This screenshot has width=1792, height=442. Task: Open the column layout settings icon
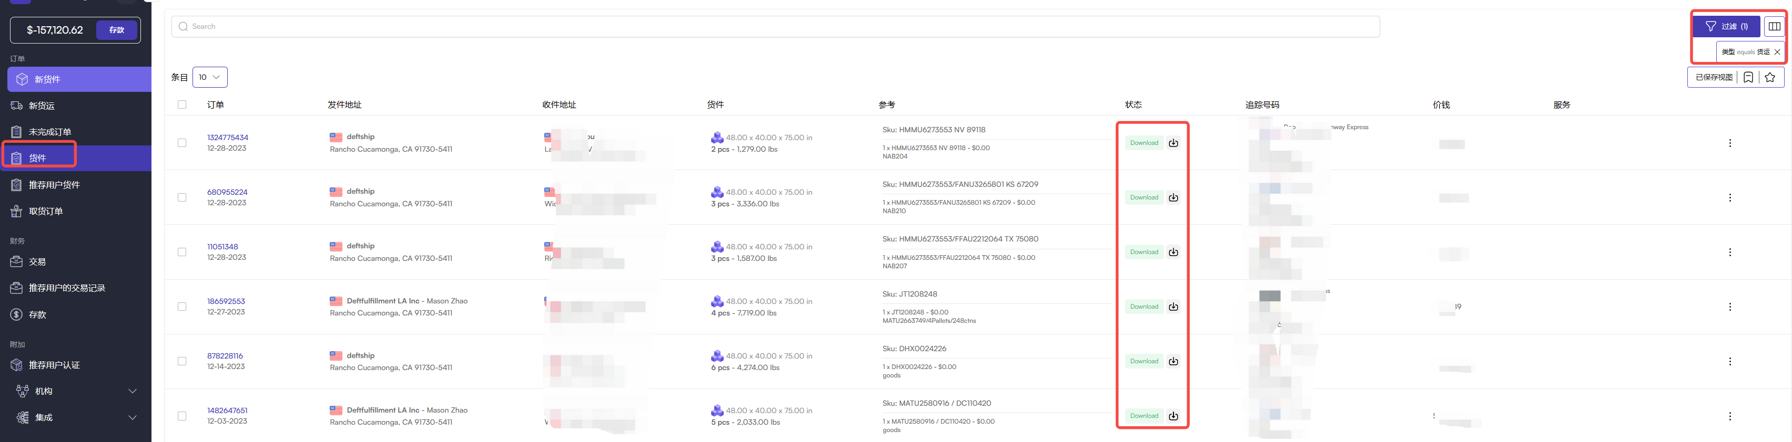point(1774,26)
